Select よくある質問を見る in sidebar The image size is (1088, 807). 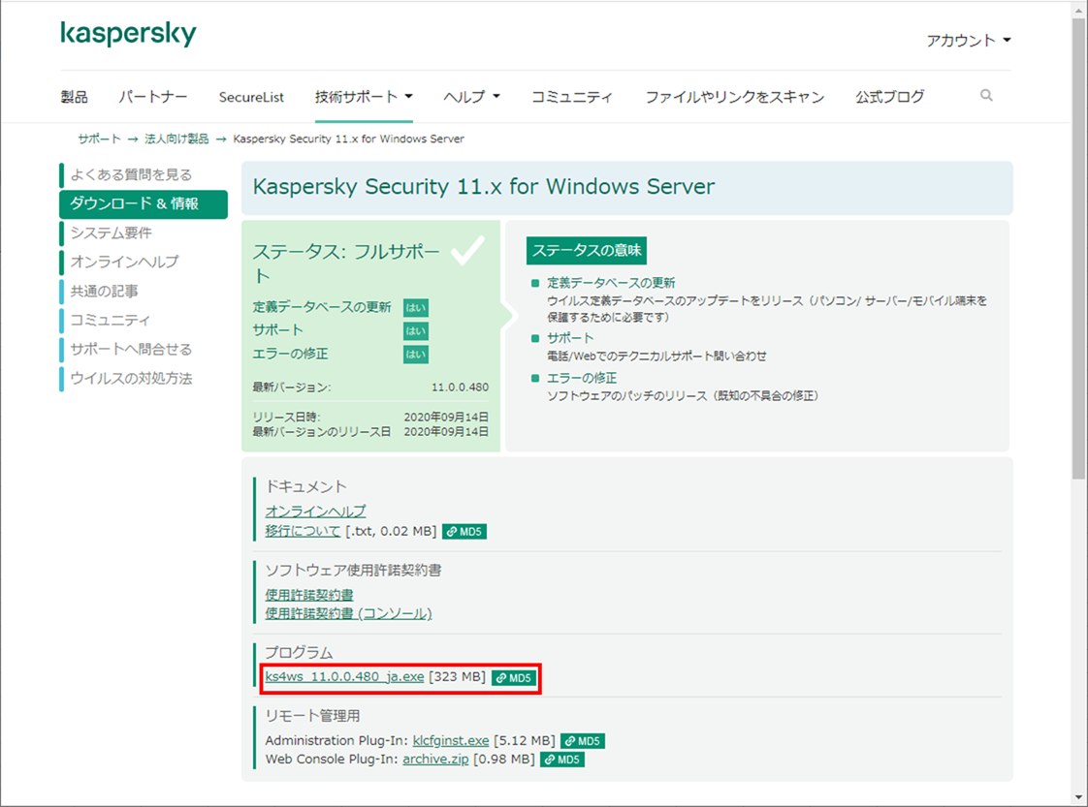(131, 174)
